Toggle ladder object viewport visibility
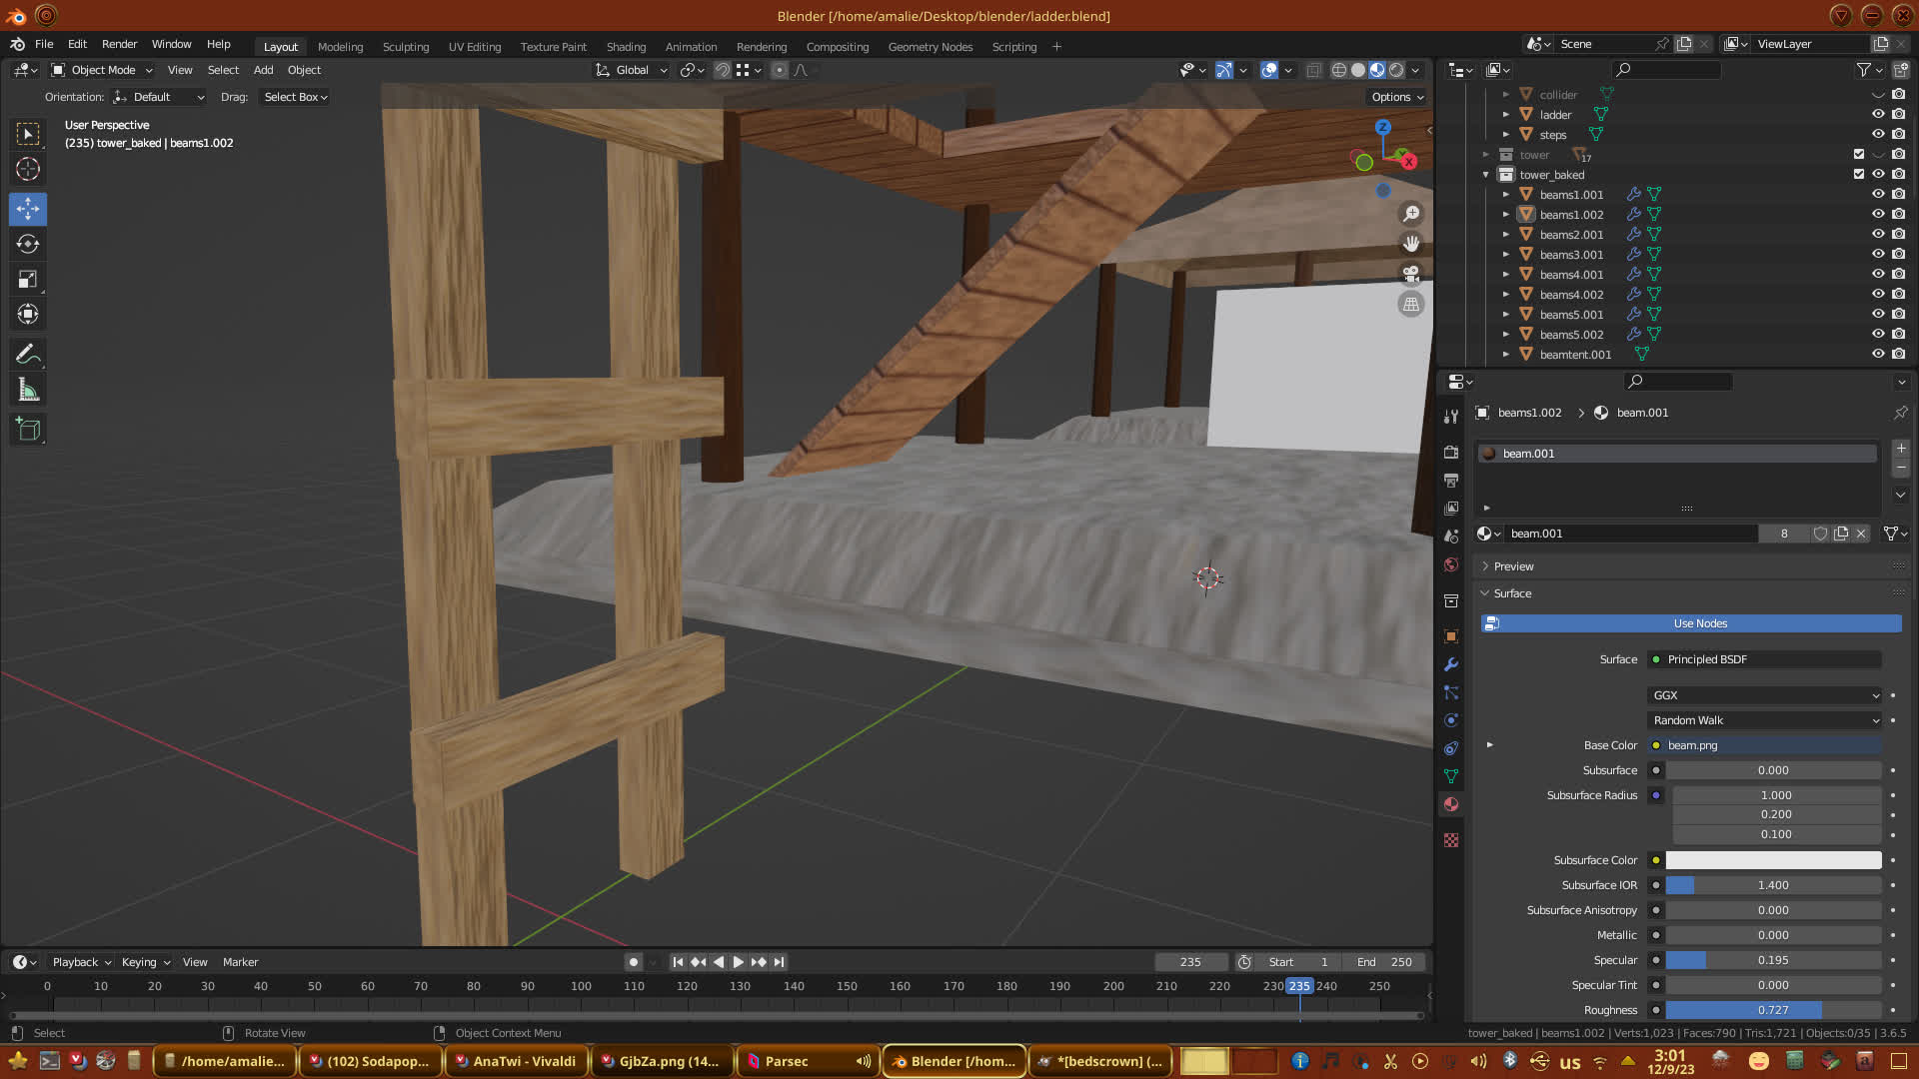 point(1878,114)
